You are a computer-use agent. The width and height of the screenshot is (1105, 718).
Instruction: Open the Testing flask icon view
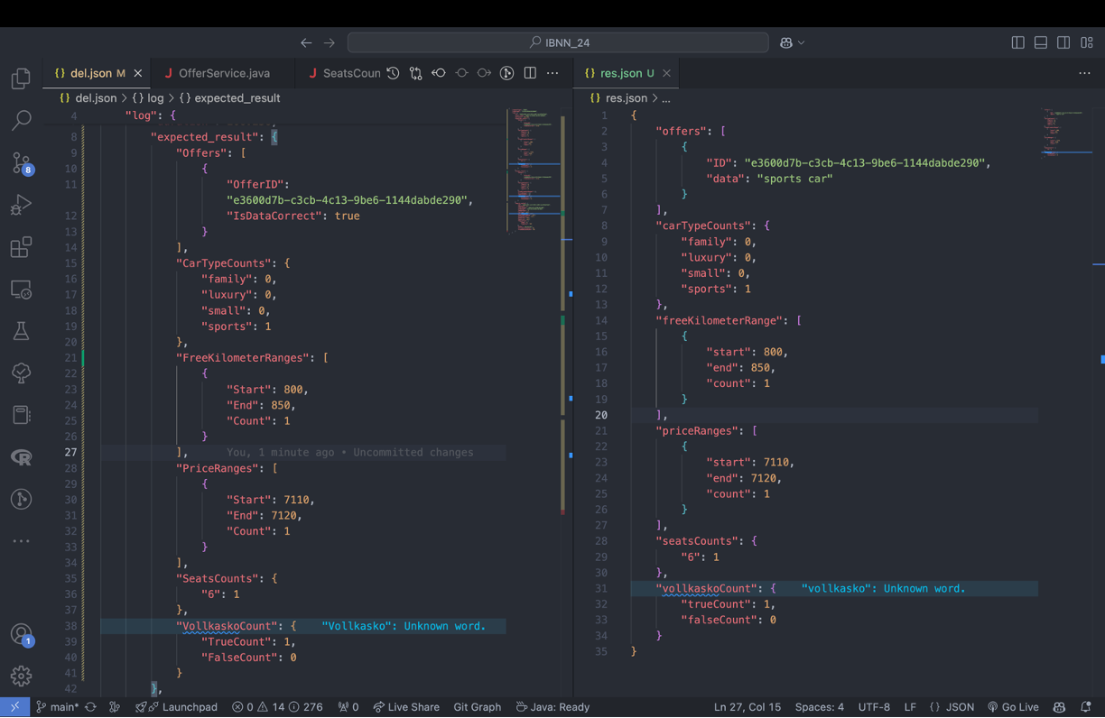click(x=21, y=331)
